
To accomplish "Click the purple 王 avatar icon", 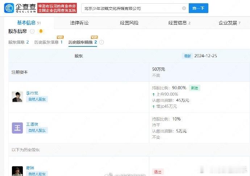I will click(x=17, y=128).
